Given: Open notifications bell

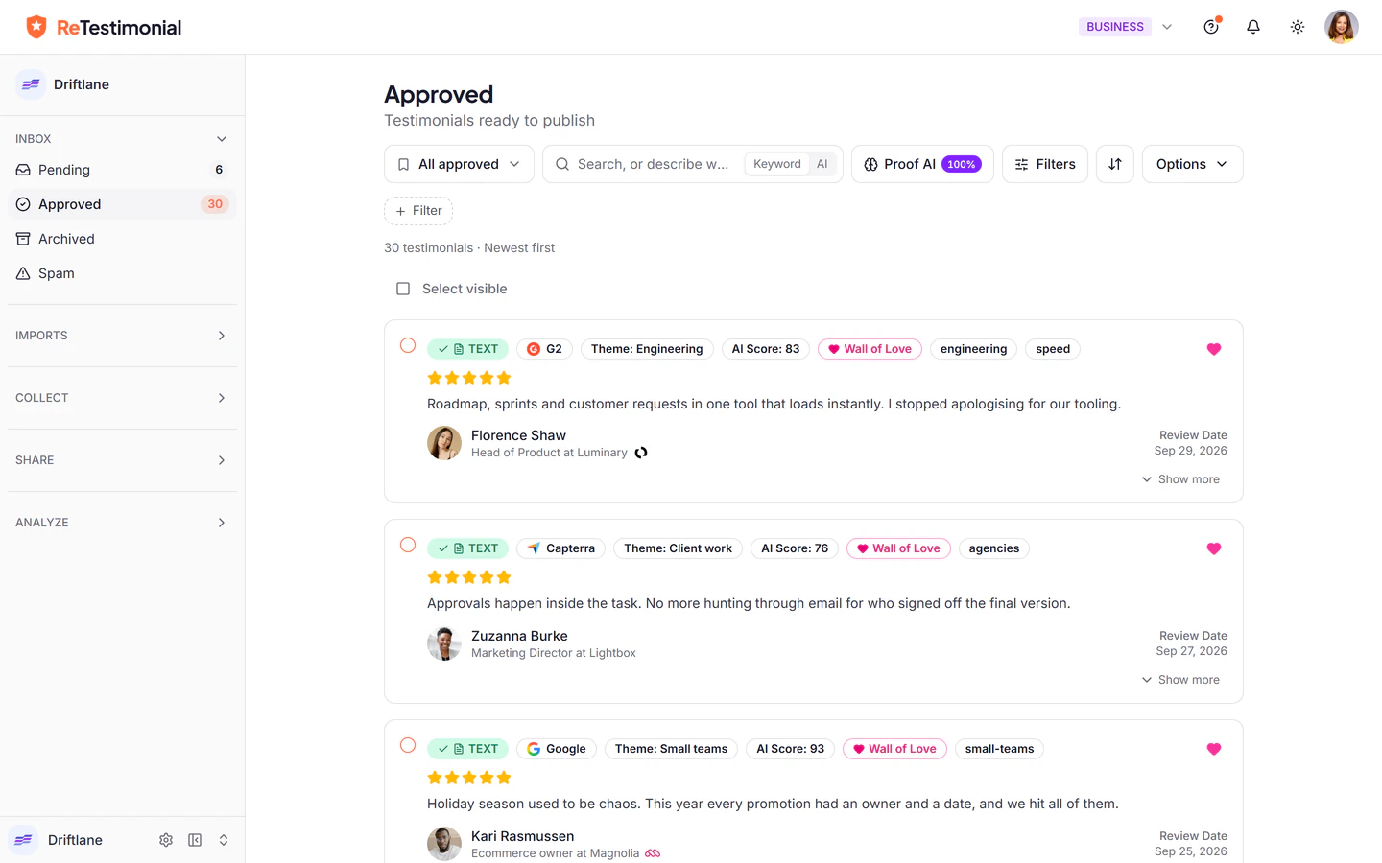Looking at the screenshot, I should 1253,27.
